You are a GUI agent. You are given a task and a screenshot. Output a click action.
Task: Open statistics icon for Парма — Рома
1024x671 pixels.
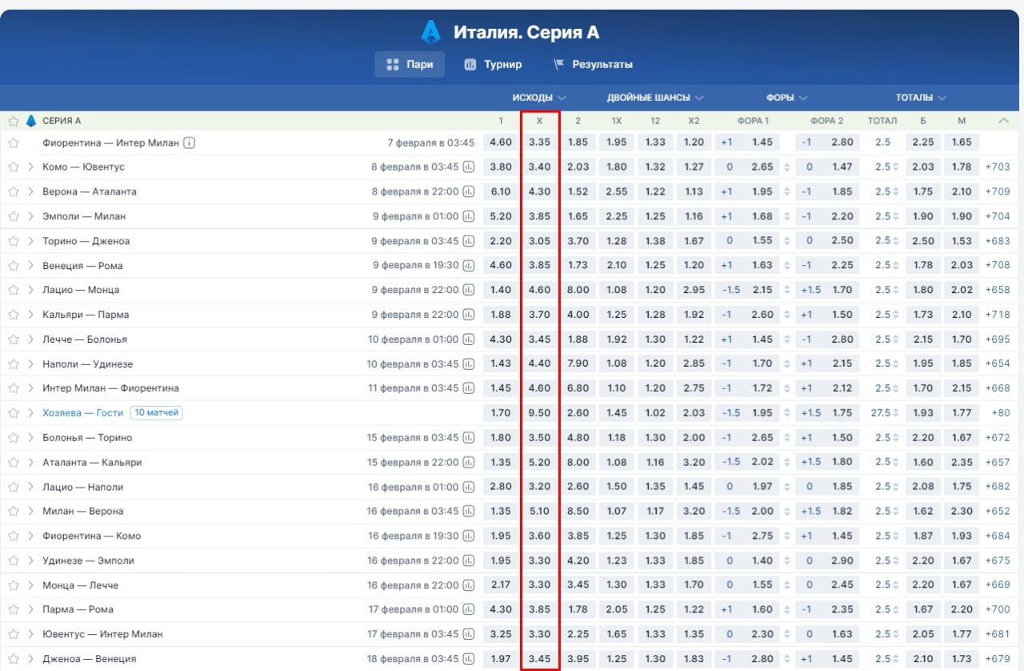pyautogui.click(x=469, y=609)
